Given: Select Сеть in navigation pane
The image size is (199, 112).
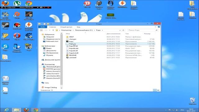Looking at the screenshot, I should [47, 83].
